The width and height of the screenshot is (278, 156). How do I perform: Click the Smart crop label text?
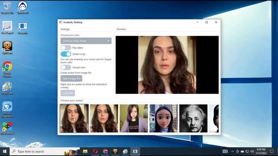point(79,54)
